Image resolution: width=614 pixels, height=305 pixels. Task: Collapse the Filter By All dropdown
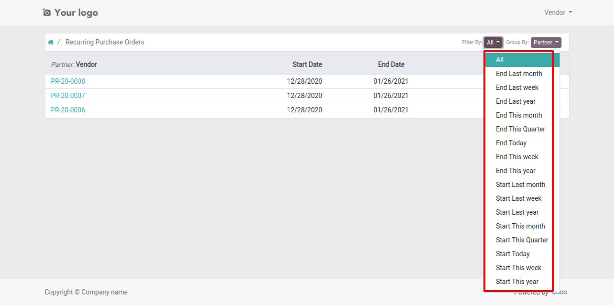[x=493, y=43]
